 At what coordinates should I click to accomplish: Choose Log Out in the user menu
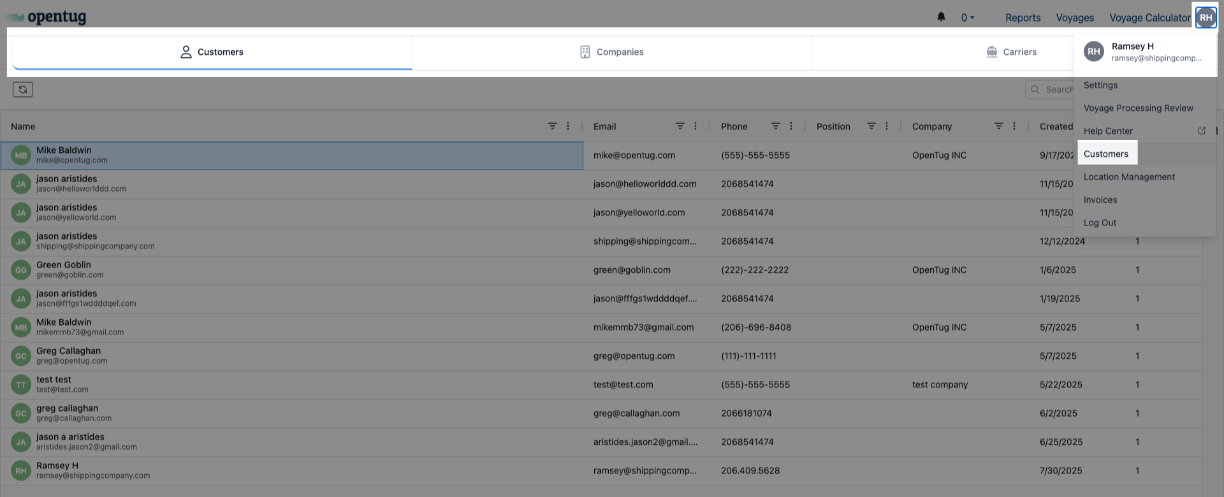tap(1100, 223)
